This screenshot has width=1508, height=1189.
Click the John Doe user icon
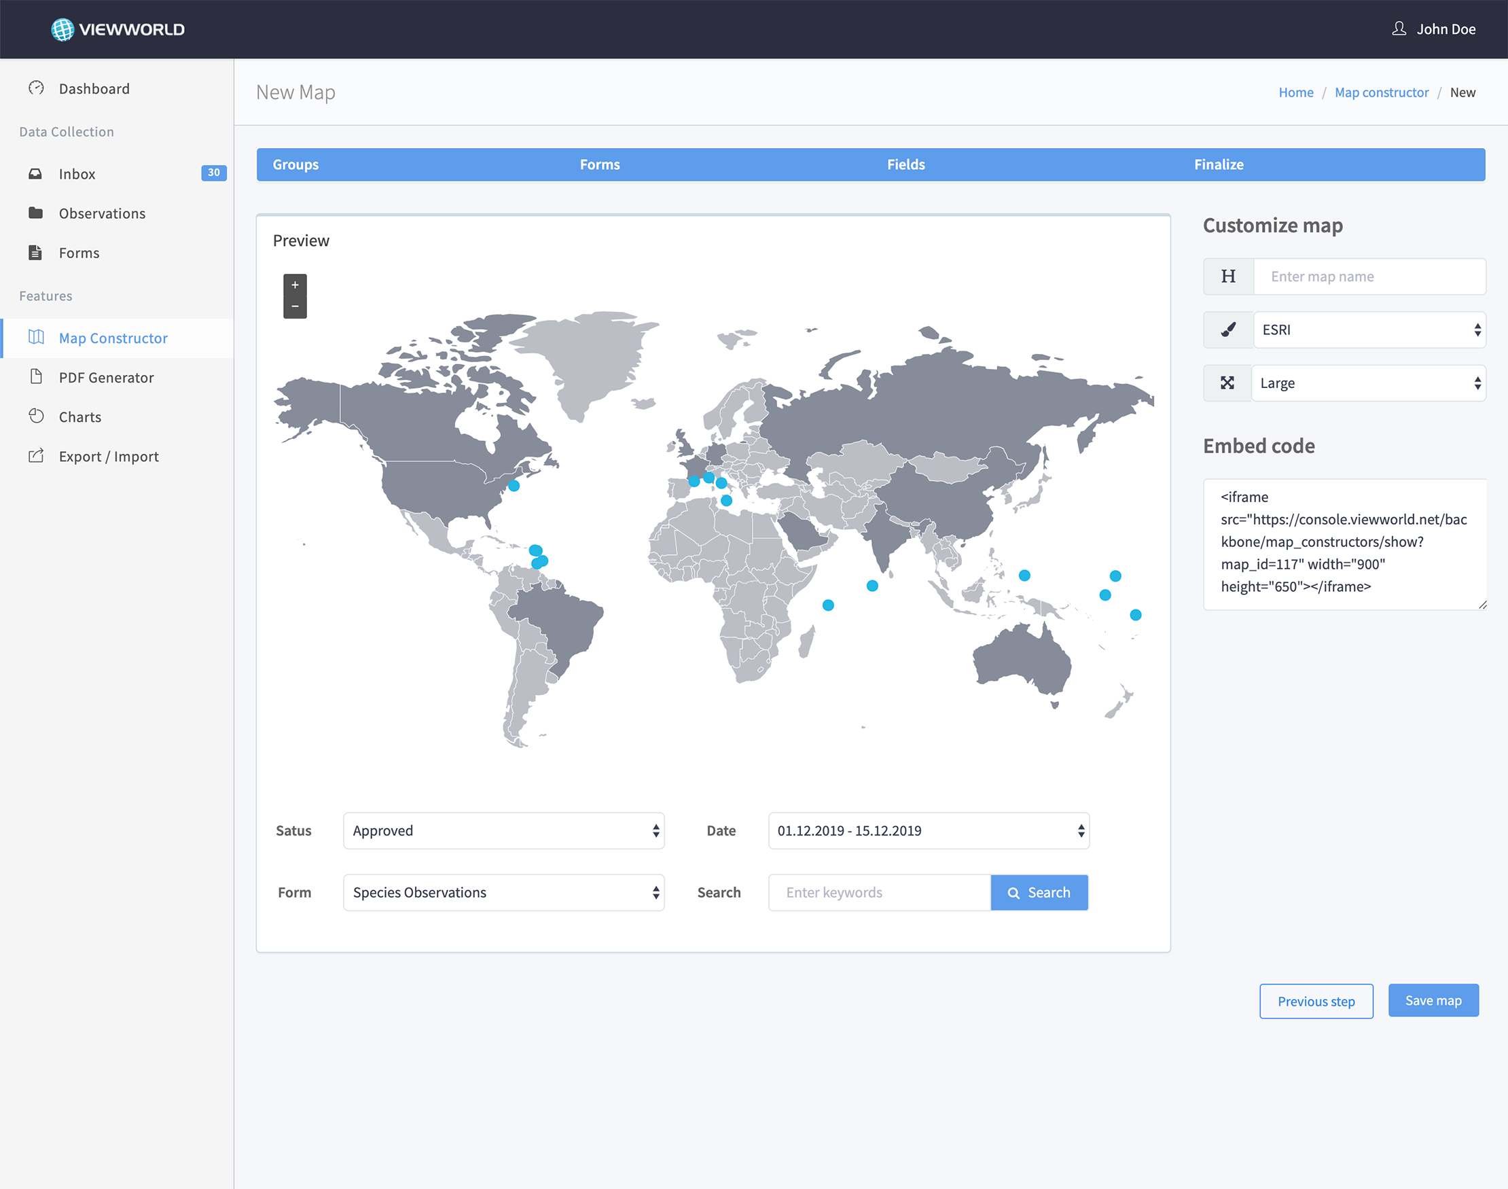(x=1399, y=29)
